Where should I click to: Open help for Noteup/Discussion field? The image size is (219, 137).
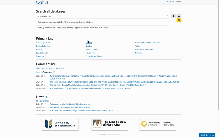168,28
